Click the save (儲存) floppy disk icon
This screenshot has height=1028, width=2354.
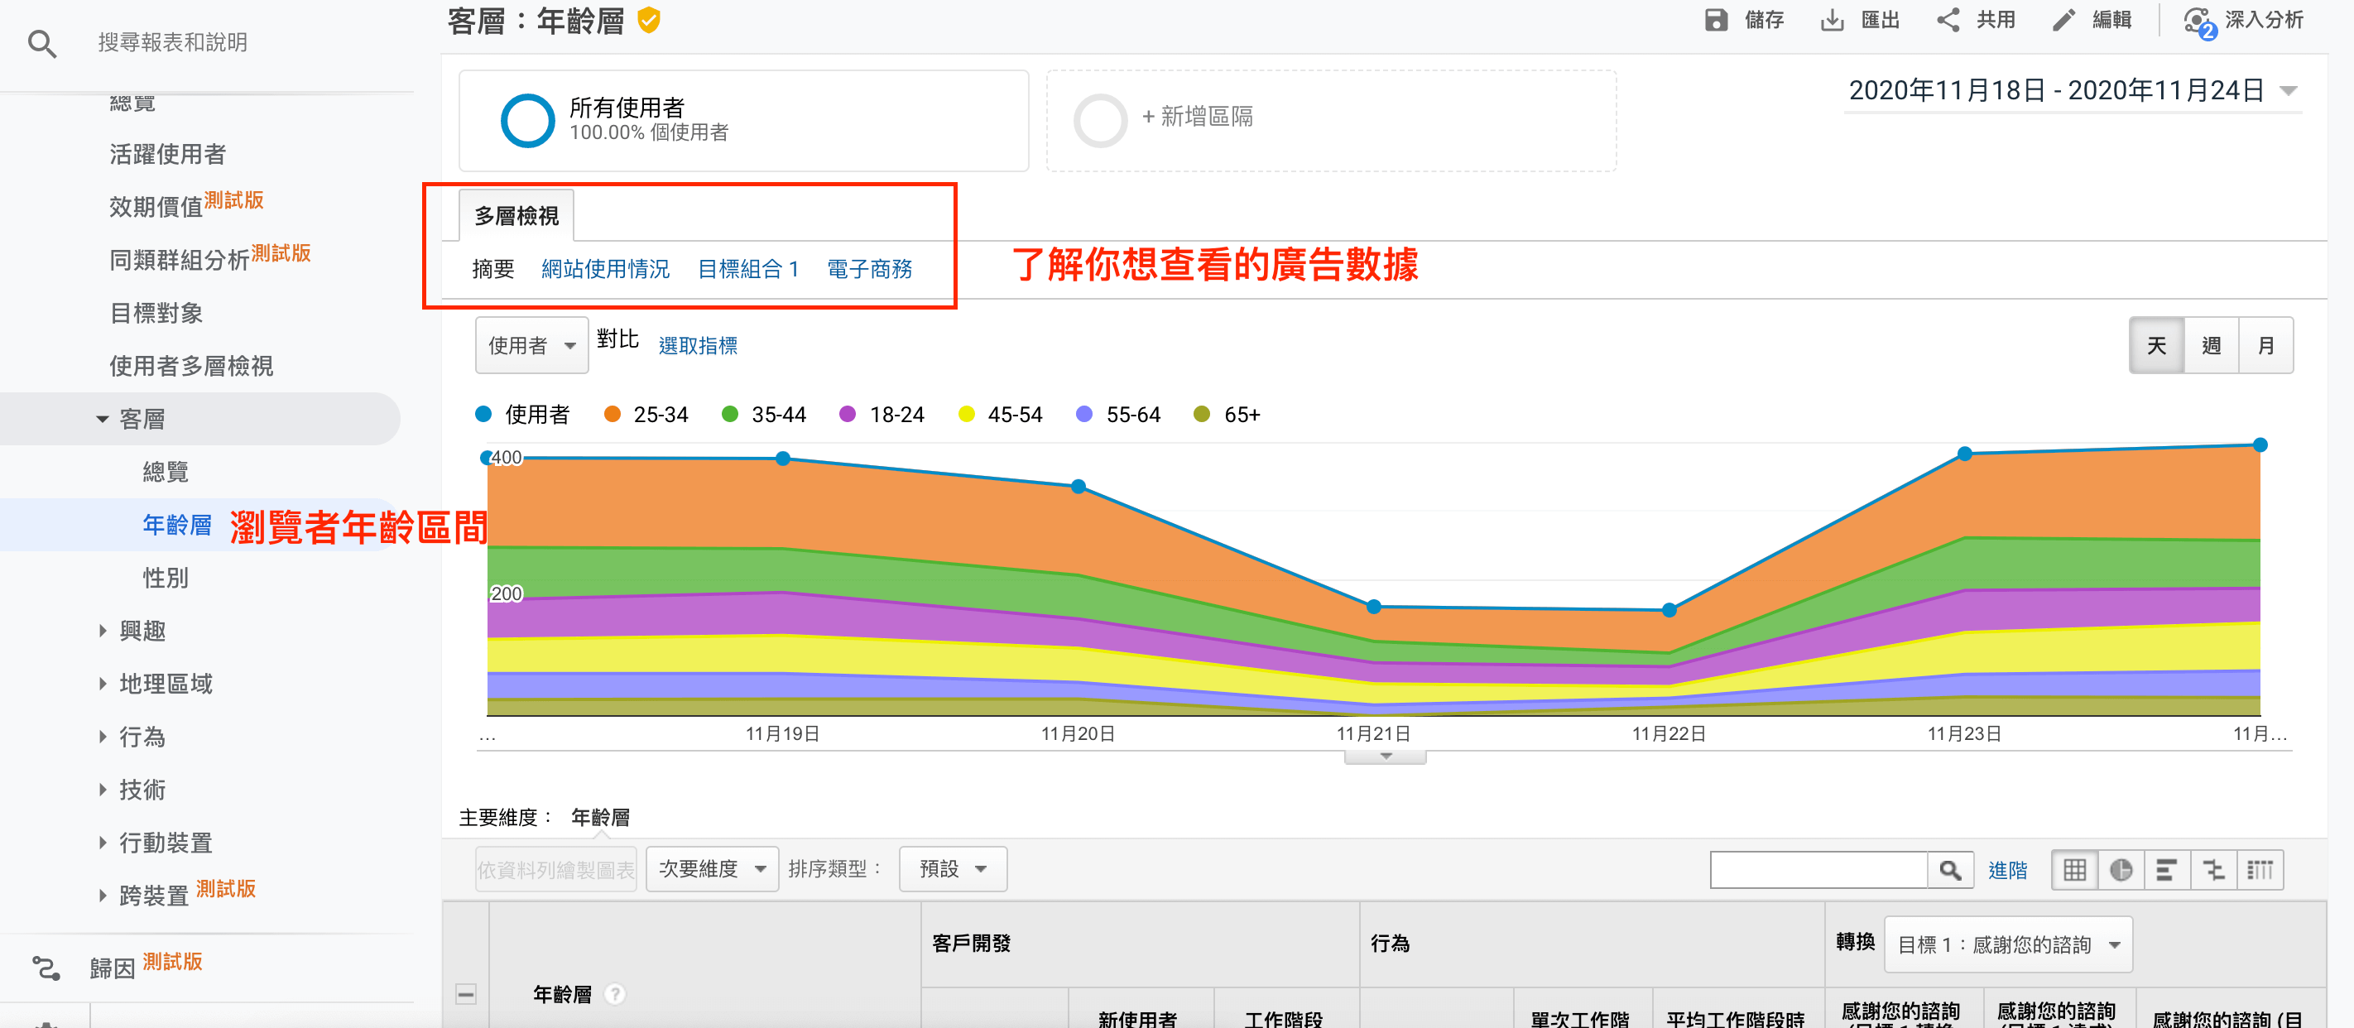1716,20
